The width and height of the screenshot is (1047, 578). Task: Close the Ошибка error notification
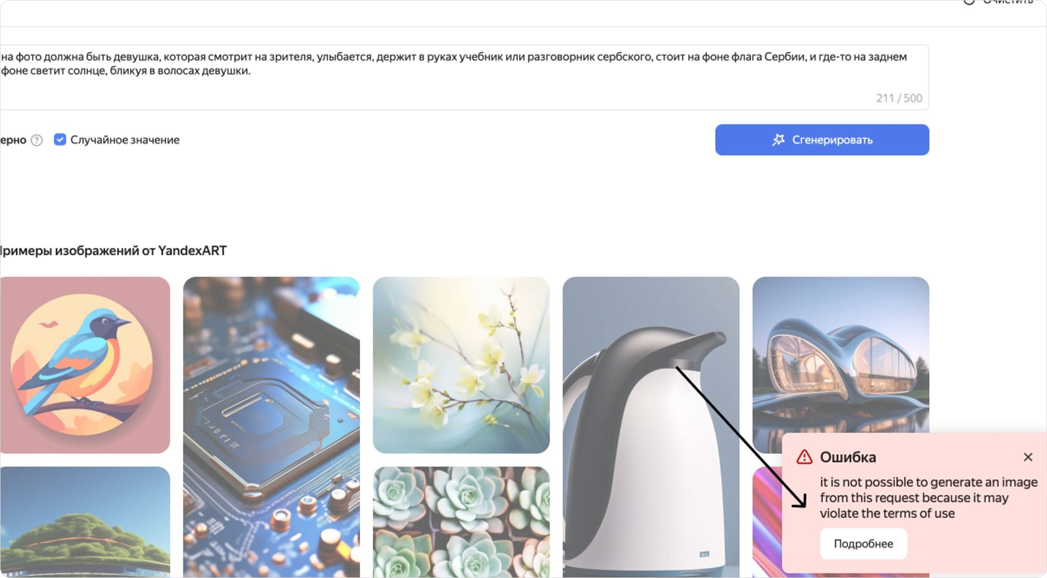click(1028, 457)
